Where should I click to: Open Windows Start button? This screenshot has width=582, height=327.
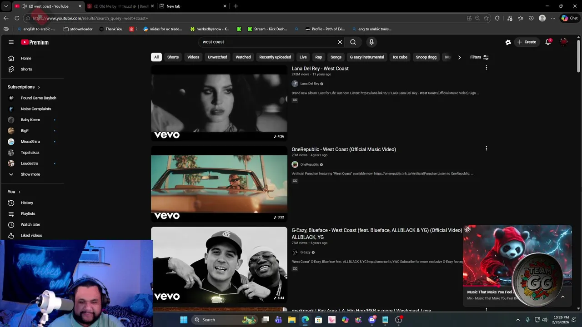pyautogui.click(x=184, y=320)
